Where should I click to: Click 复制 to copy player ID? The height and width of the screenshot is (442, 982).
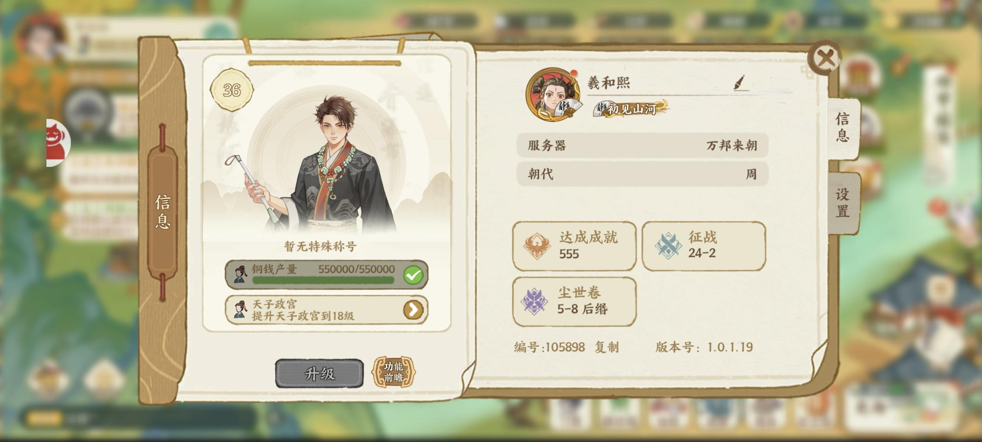607,347
